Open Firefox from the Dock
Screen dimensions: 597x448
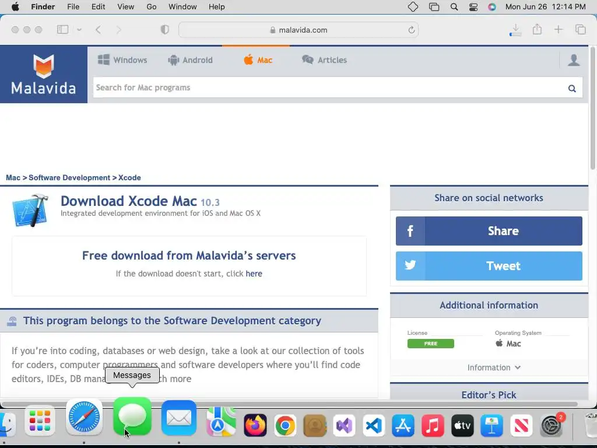[255, 425]
